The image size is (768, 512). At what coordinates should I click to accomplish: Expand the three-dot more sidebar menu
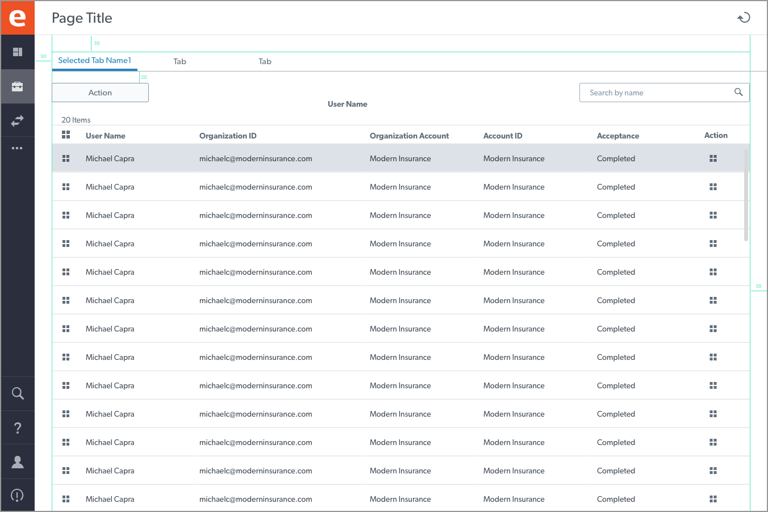click(x=18, y=148)
